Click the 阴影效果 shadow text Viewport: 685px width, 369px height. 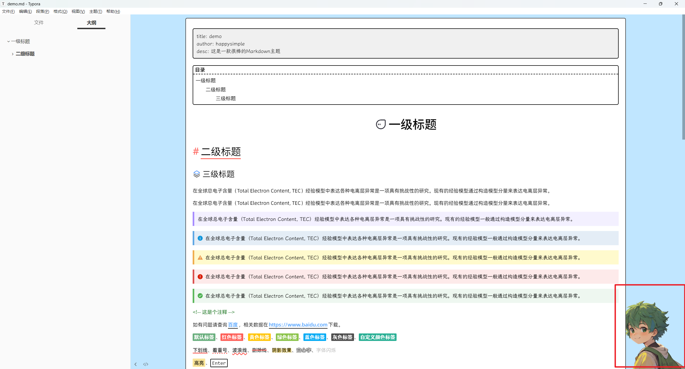[x=281, y=350]
